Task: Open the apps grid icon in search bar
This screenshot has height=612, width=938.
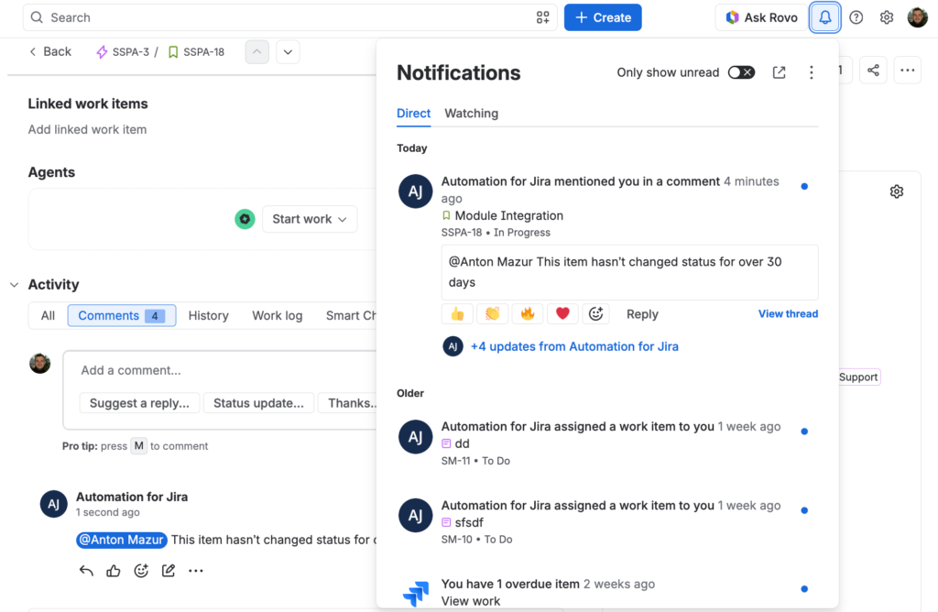Action: coord(542,17)
